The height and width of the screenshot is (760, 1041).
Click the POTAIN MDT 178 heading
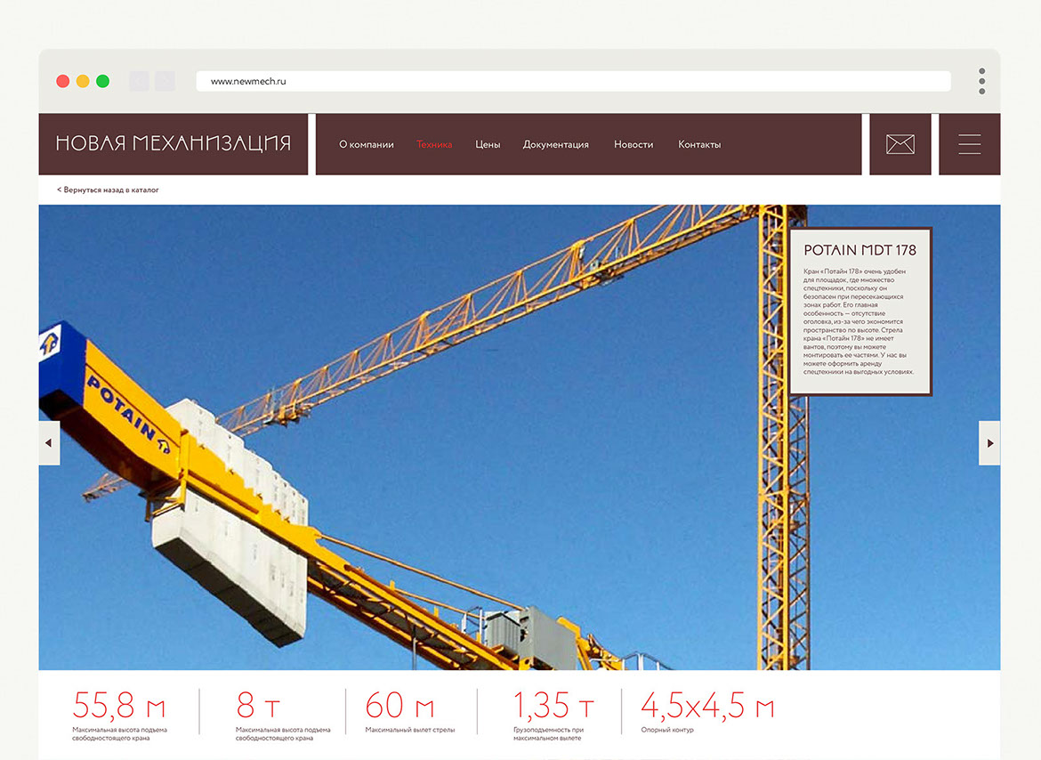[x=859, y=250]
